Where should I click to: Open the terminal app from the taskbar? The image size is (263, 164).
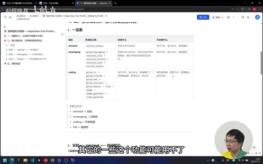pos(73,160)
